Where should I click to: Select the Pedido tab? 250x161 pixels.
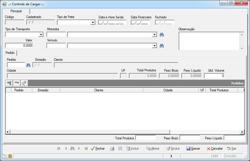[10, 53]
